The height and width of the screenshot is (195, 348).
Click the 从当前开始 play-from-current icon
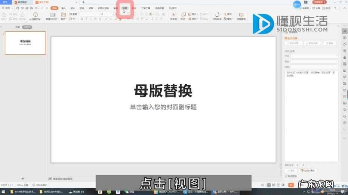click(35, 15)
